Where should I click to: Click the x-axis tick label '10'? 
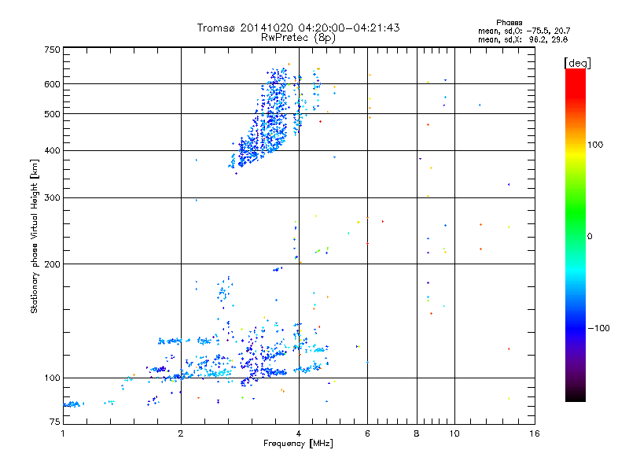(x=454, y=433)
